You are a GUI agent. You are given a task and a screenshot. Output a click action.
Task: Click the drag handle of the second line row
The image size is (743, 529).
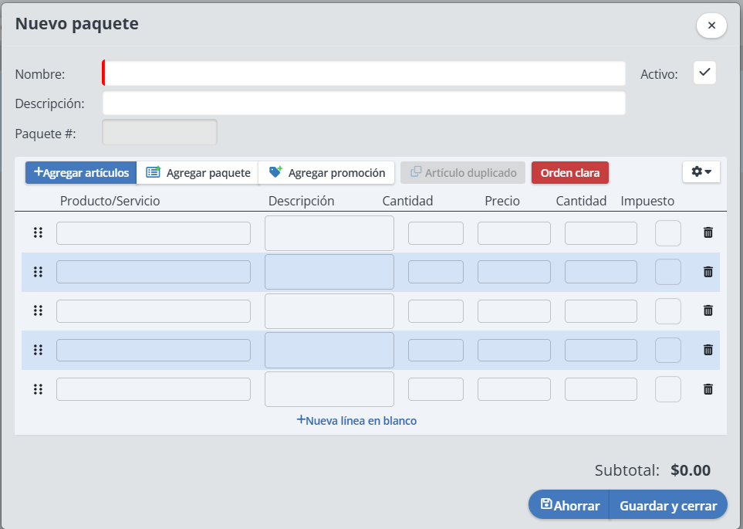[38, 272]
